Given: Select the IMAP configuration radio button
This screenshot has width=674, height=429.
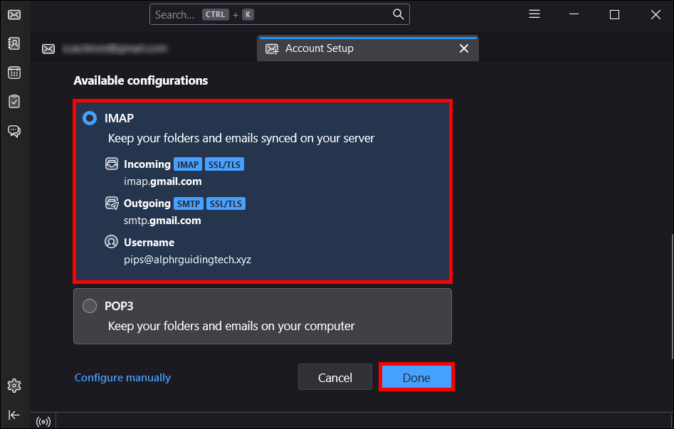Looking at the screenshot, I should pyautogui.click(x=90, y=118).
